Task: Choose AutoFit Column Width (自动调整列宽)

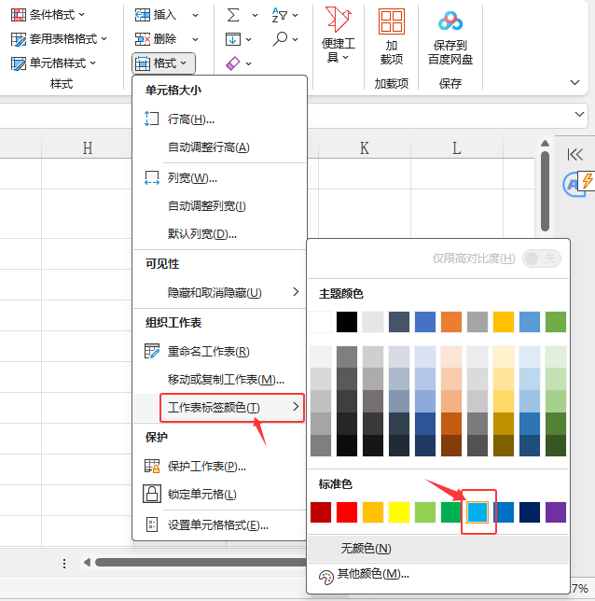Action: coord(220,206)
